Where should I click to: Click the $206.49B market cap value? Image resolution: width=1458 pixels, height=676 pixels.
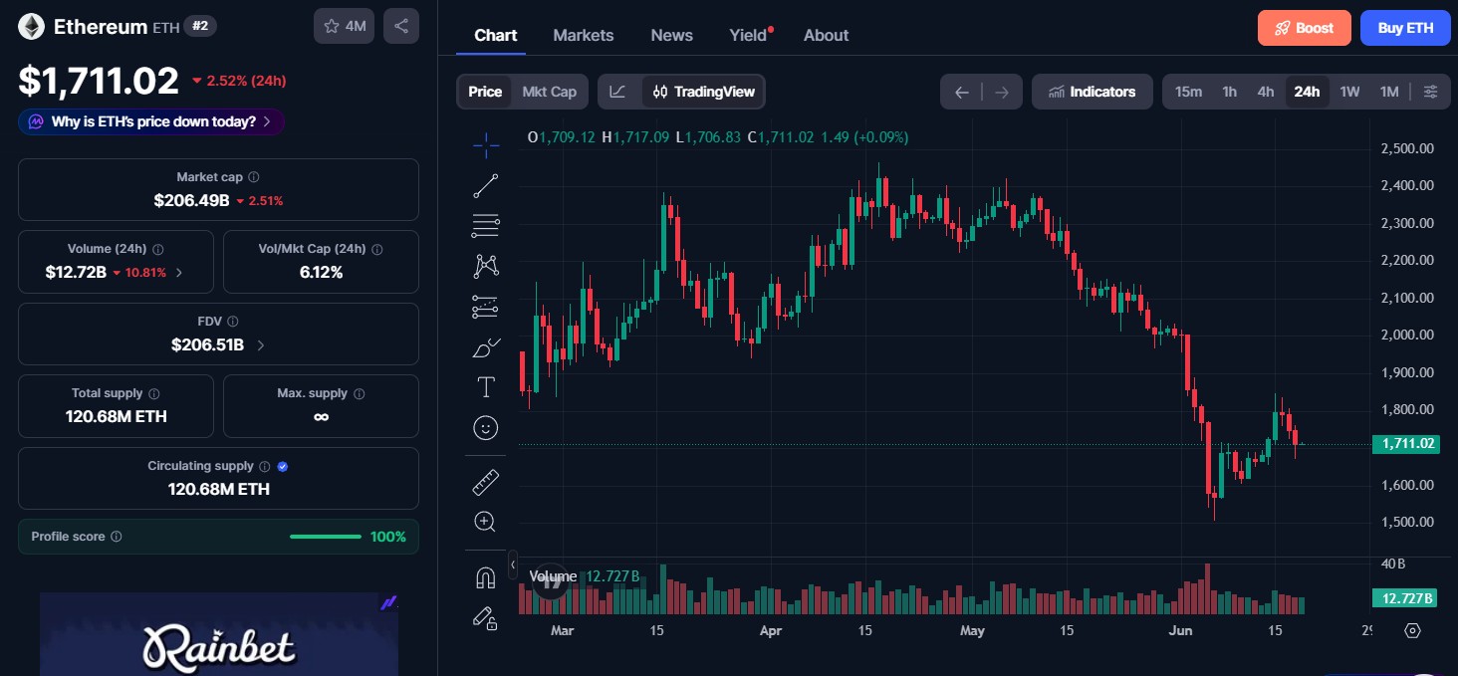point(192,200)
